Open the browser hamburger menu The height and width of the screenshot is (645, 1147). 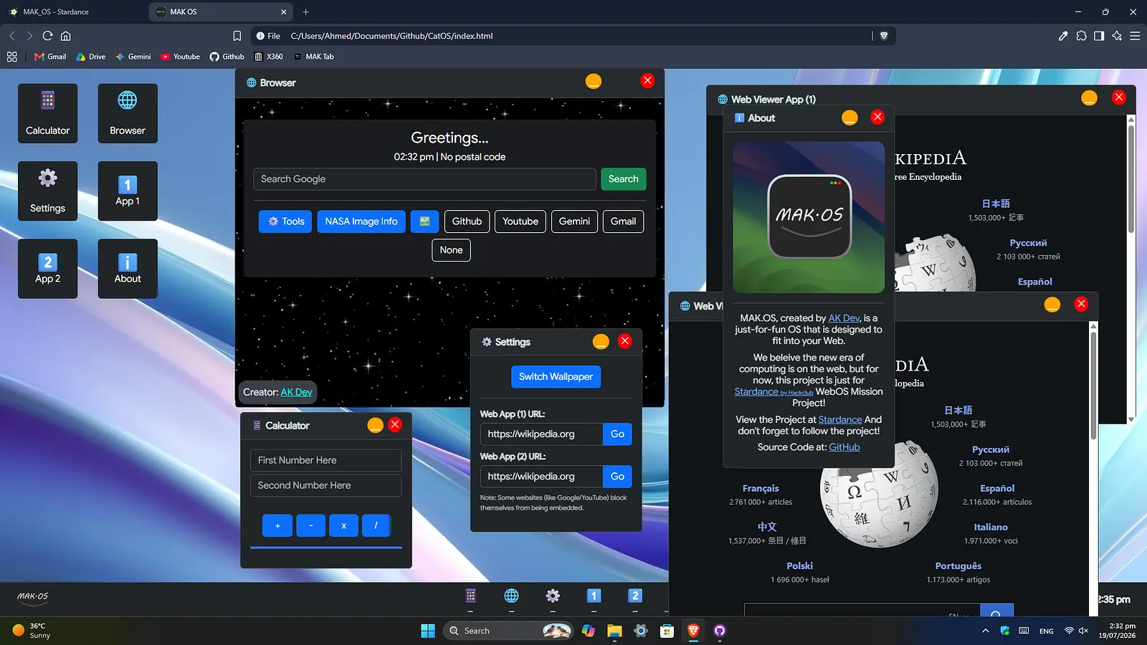tap(1135, 36)
